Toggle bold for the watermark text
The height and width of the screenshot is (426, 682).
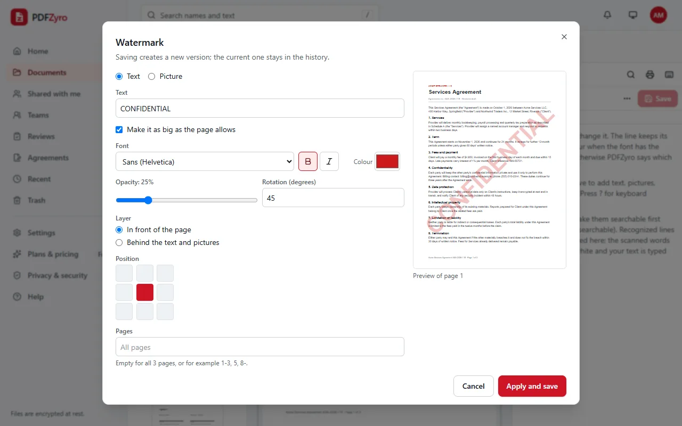308,161
